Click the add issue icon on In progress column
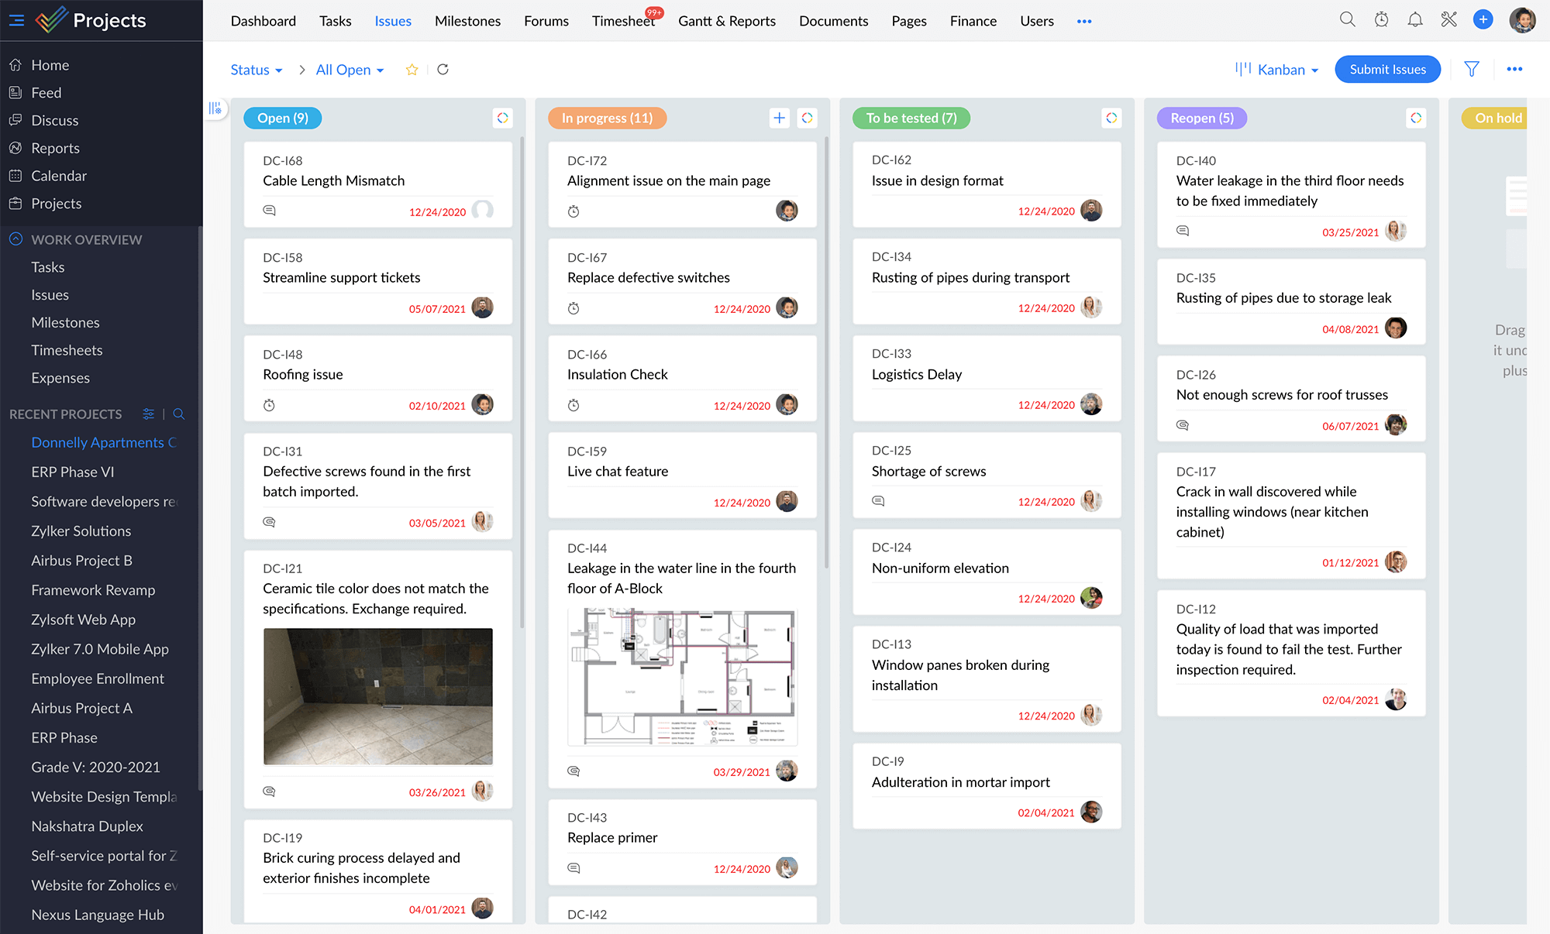This screenshot has width=1550, height=934. pyautogui.click(x=778, y=117)
